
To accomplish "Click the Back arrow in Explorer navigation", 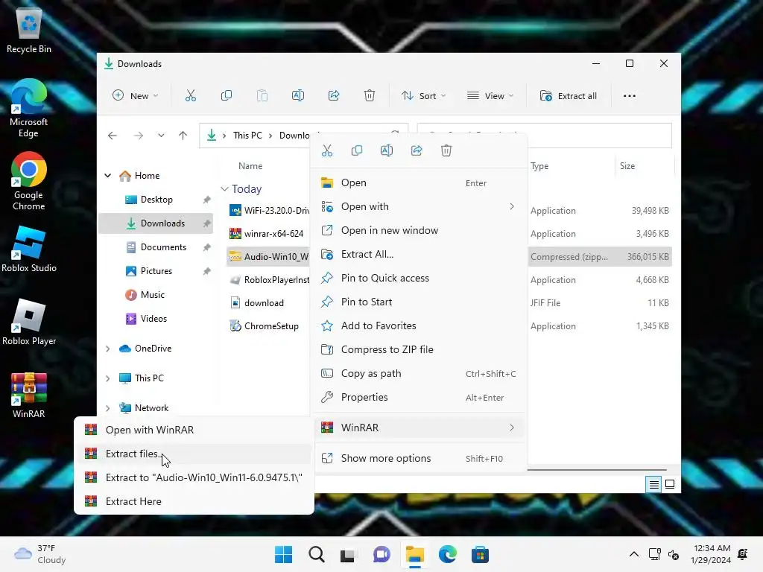I will coord(113,136).
